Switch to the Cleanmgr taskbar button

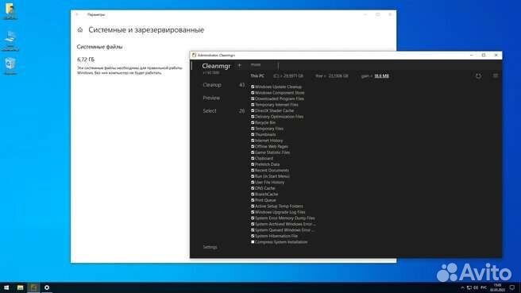[33, 287]
